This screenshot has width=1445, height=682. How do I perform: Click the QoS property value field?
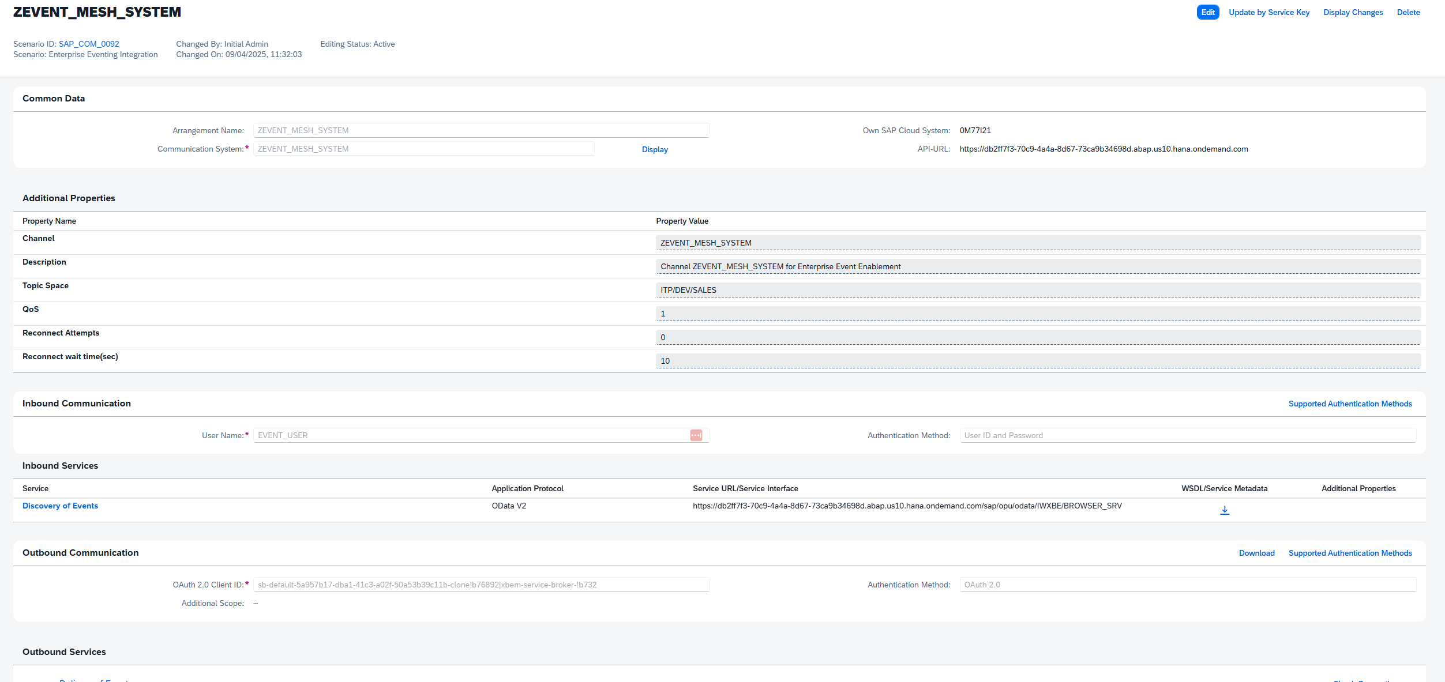[x=1037, y=314]
